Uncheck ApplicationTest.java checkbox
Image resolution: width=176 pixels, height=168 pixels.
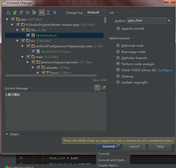tap(33, 51)
